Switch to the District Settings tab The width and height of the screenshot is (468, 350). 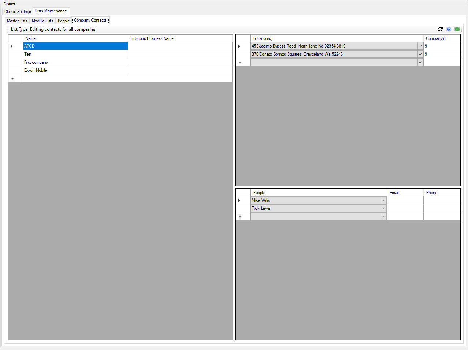(18, 12)
